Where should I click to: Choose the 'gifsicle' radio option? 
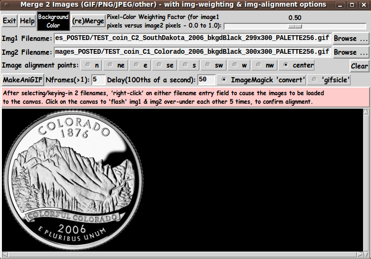[329, 80]
